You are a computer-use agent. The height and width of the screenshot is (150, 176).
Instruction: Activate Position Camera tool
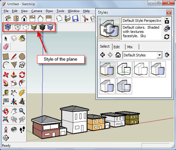coord(6,129)
